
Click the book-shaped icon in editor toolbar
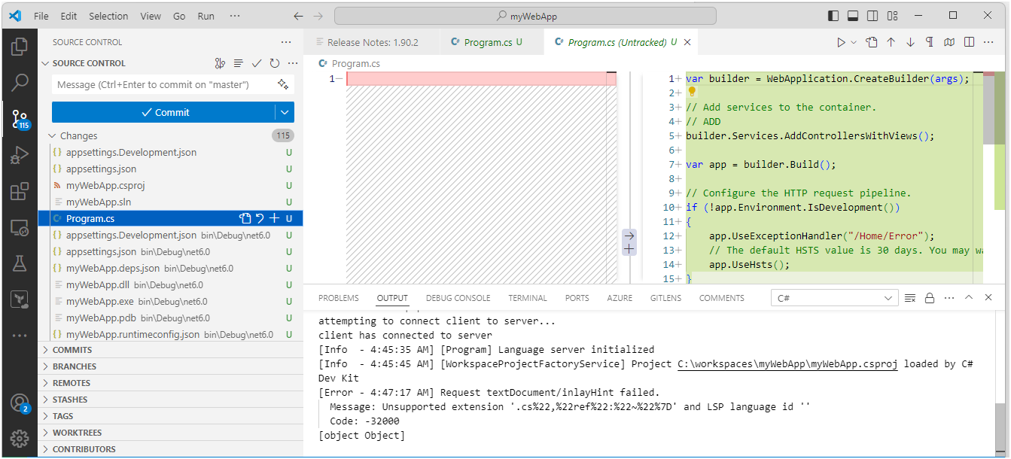pos(949,42)
